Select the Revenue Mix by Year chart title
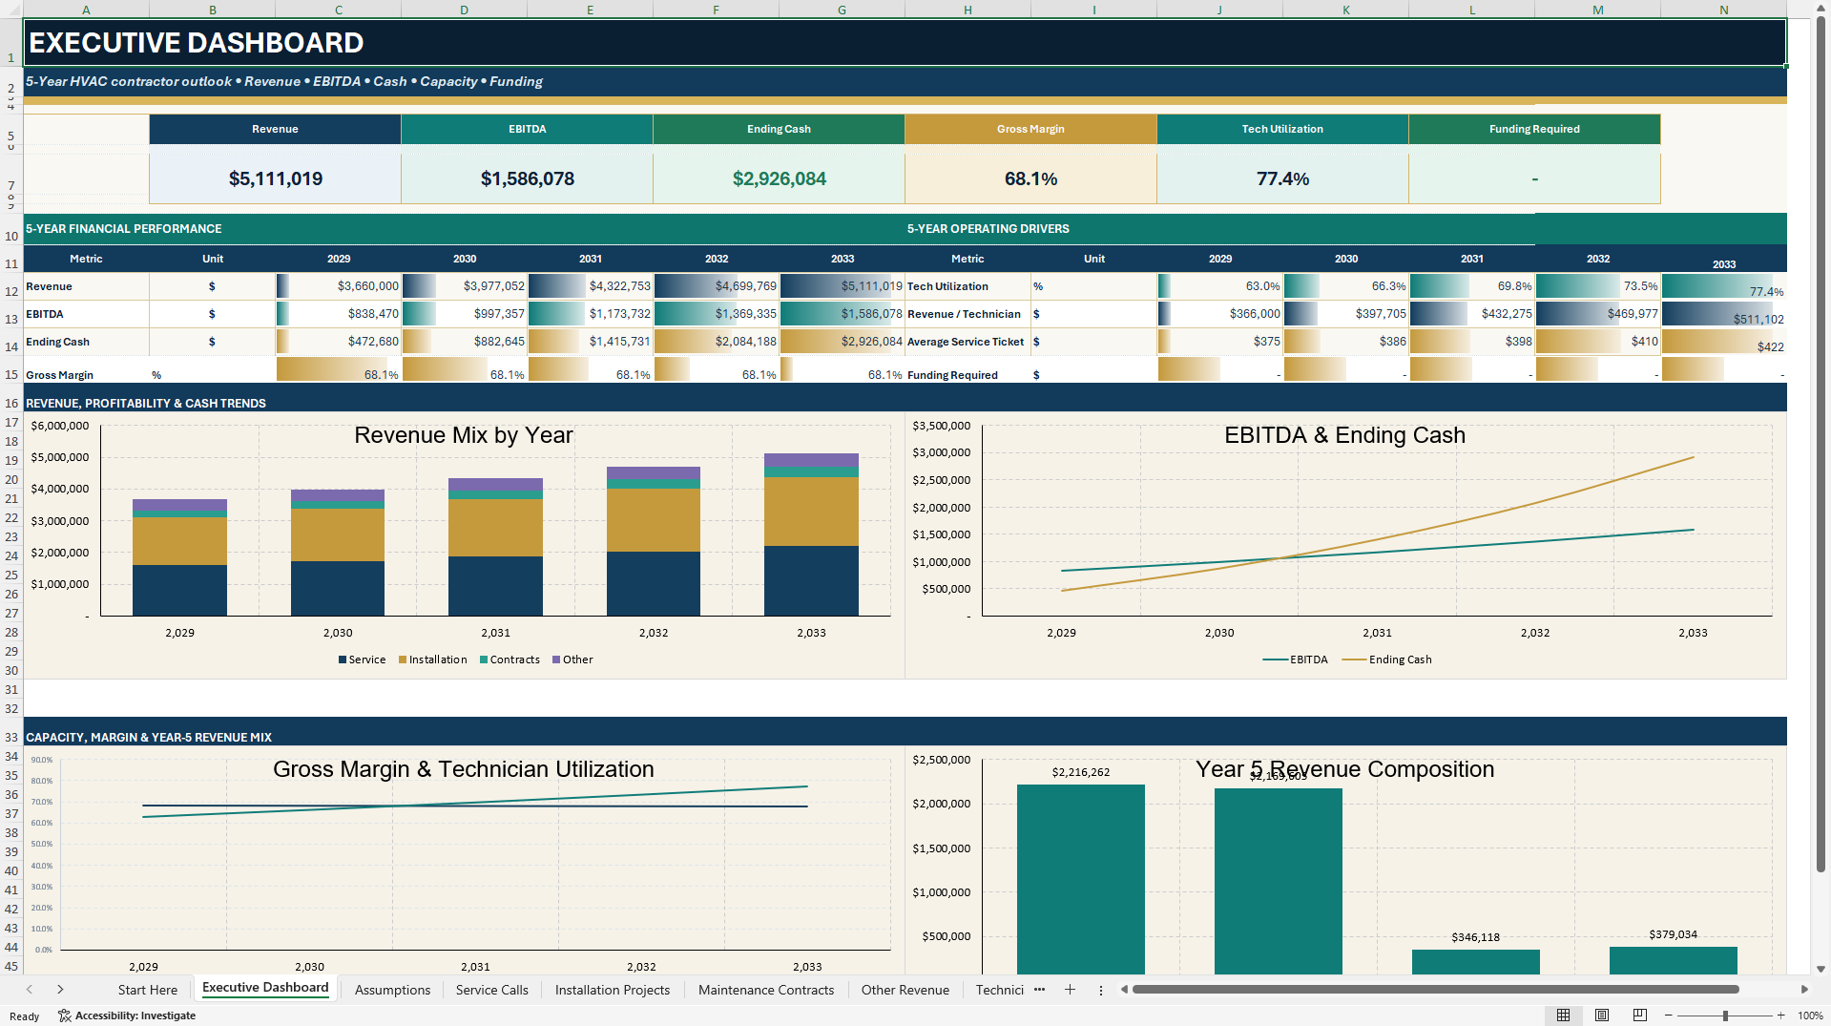The height and width of the screenshot is (1026, 1831). [464, 435]
